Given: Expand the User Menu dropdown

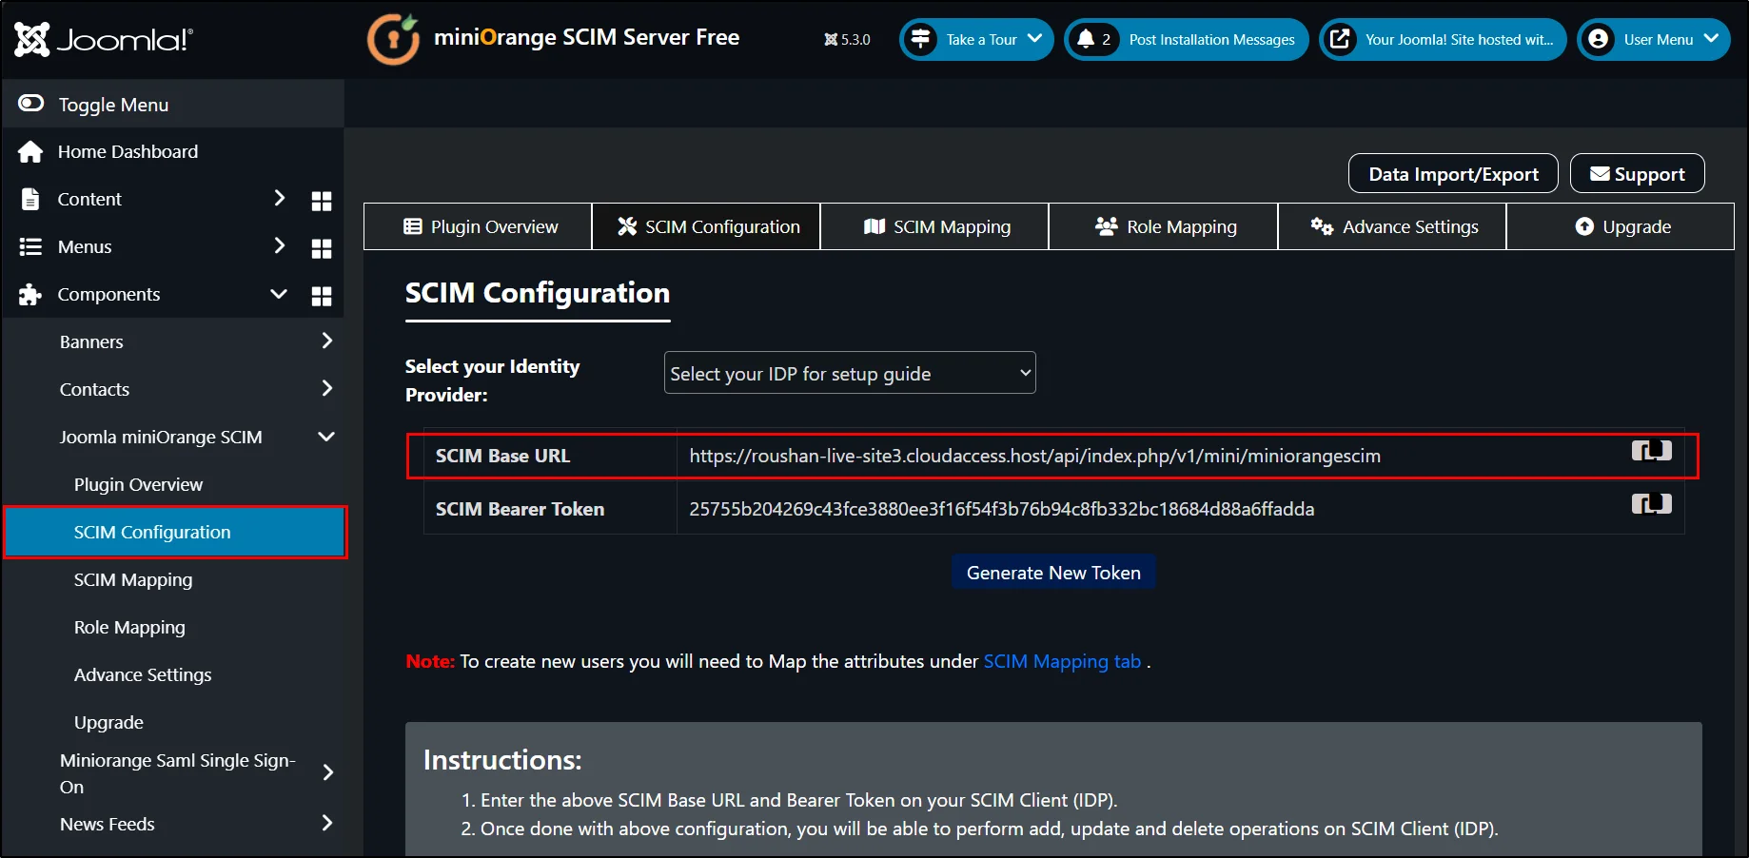Looking at the screenshot, I should (1654, 40).
